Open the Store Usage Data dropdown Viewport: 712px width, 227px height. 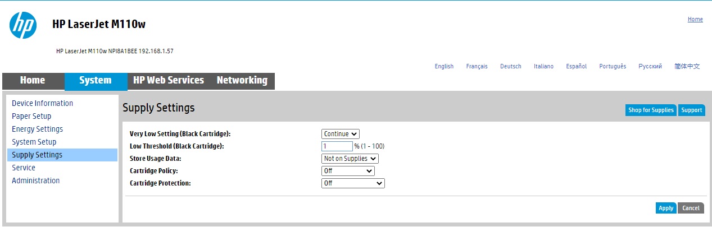pos(350,159)
